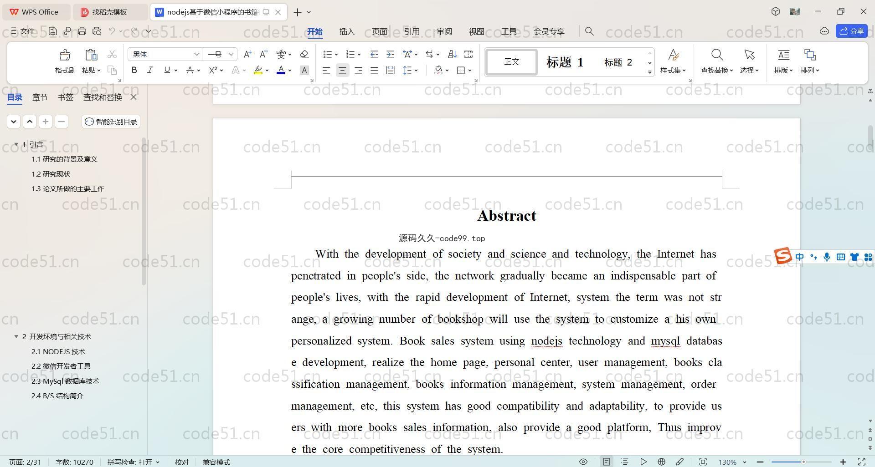Toggle Underline formatting
Screen dimensions: 875x467
[167, 70]
